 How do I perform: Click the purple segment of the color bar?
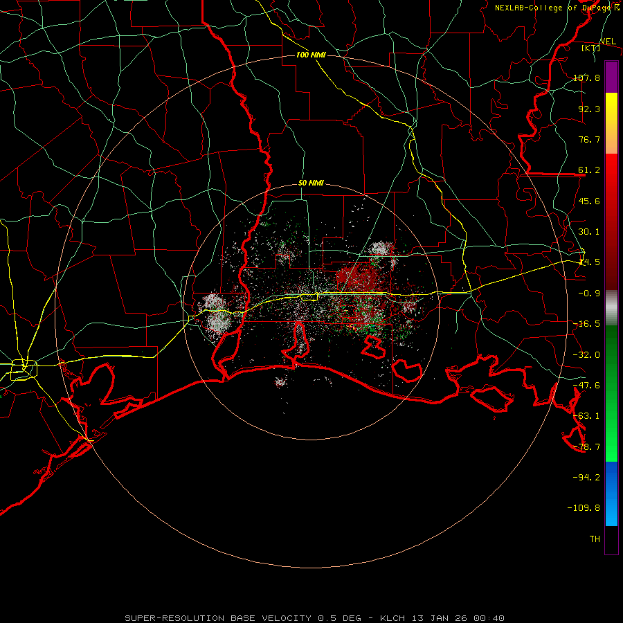click(611, 77)
